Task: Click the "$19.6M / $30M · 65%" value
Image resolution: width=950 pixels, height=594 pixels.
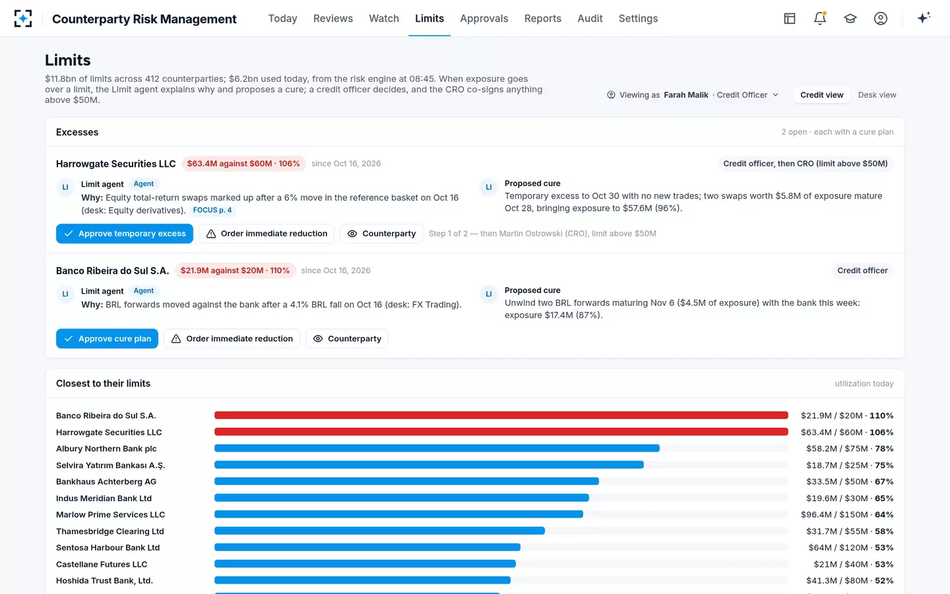Action: pos(850,498)
